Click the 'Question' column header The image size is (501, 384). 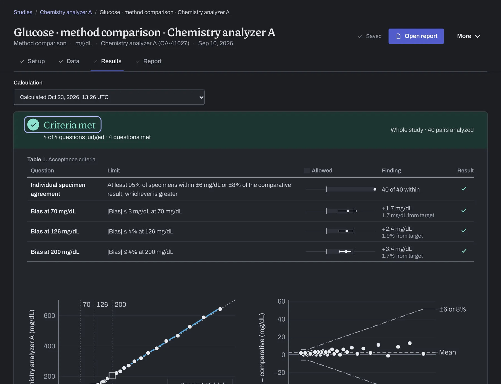tap(42, 171)
